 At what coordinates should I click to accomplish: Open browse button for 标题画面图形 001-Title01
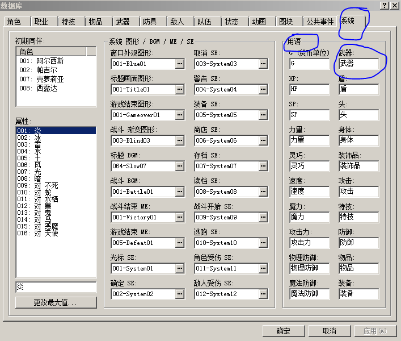click(180, 89)
